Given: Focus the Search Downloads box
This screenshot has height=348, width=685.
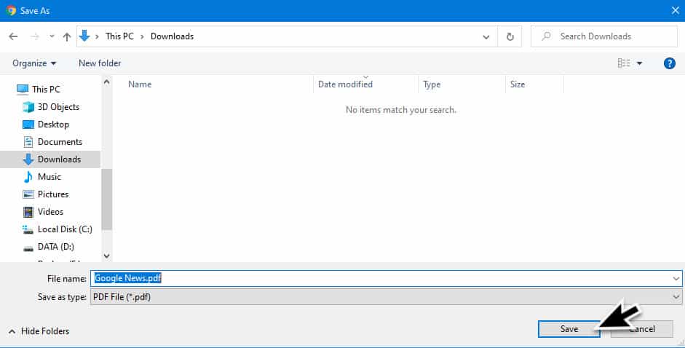Looking at the screenshot, I should 603,36.
